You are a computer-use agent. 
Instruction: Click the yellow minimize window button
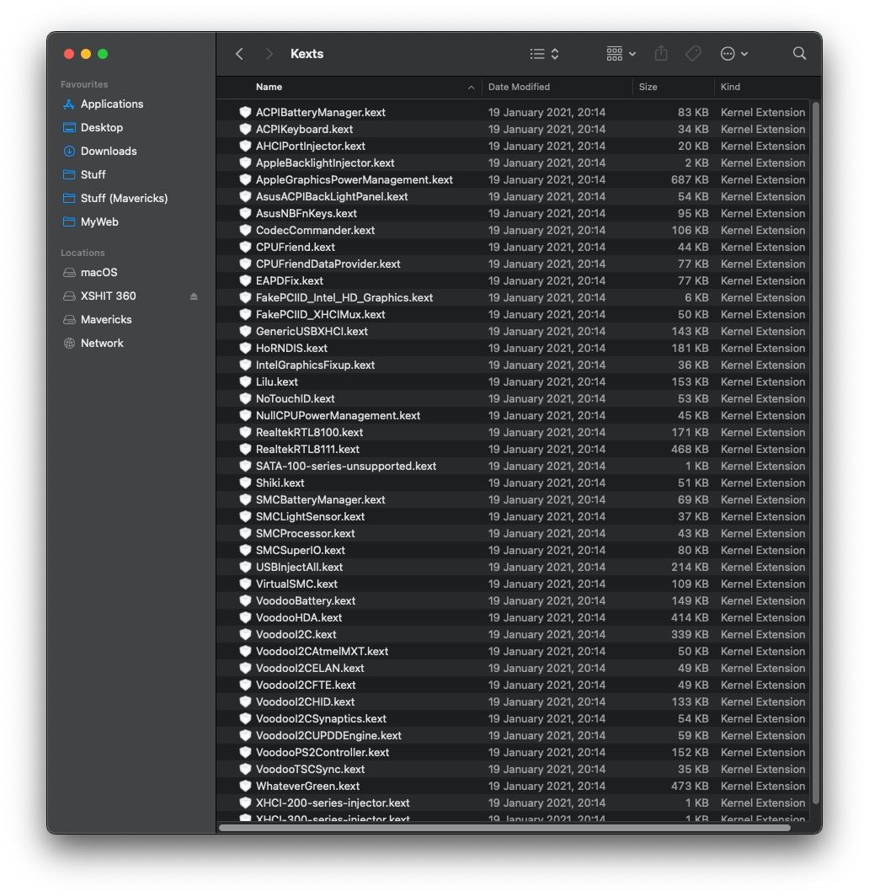point(86,54)
